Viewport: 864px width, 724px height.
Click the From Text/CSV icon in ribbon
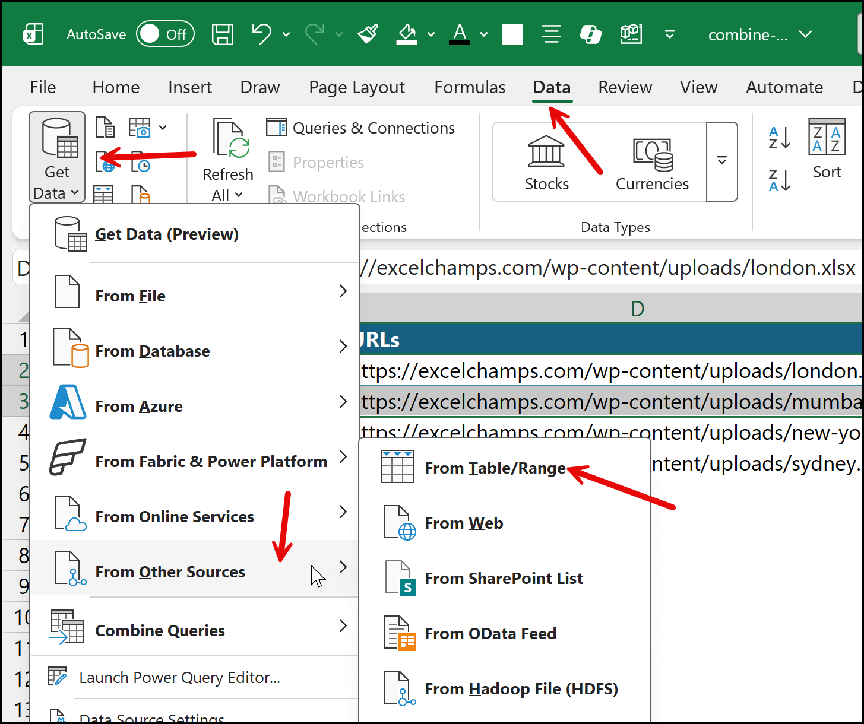pos(105,127)
